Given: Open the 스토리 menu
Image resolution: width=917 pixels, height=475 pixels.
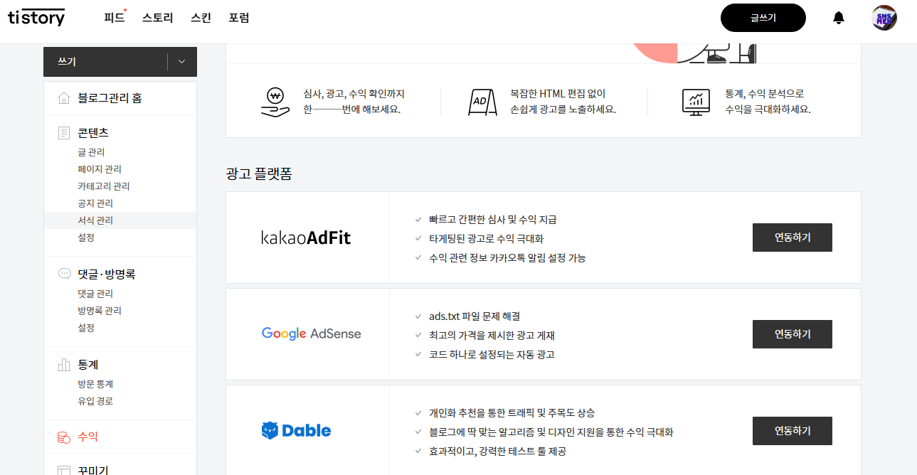Looking at the screenshot, I should coord(157,18).
